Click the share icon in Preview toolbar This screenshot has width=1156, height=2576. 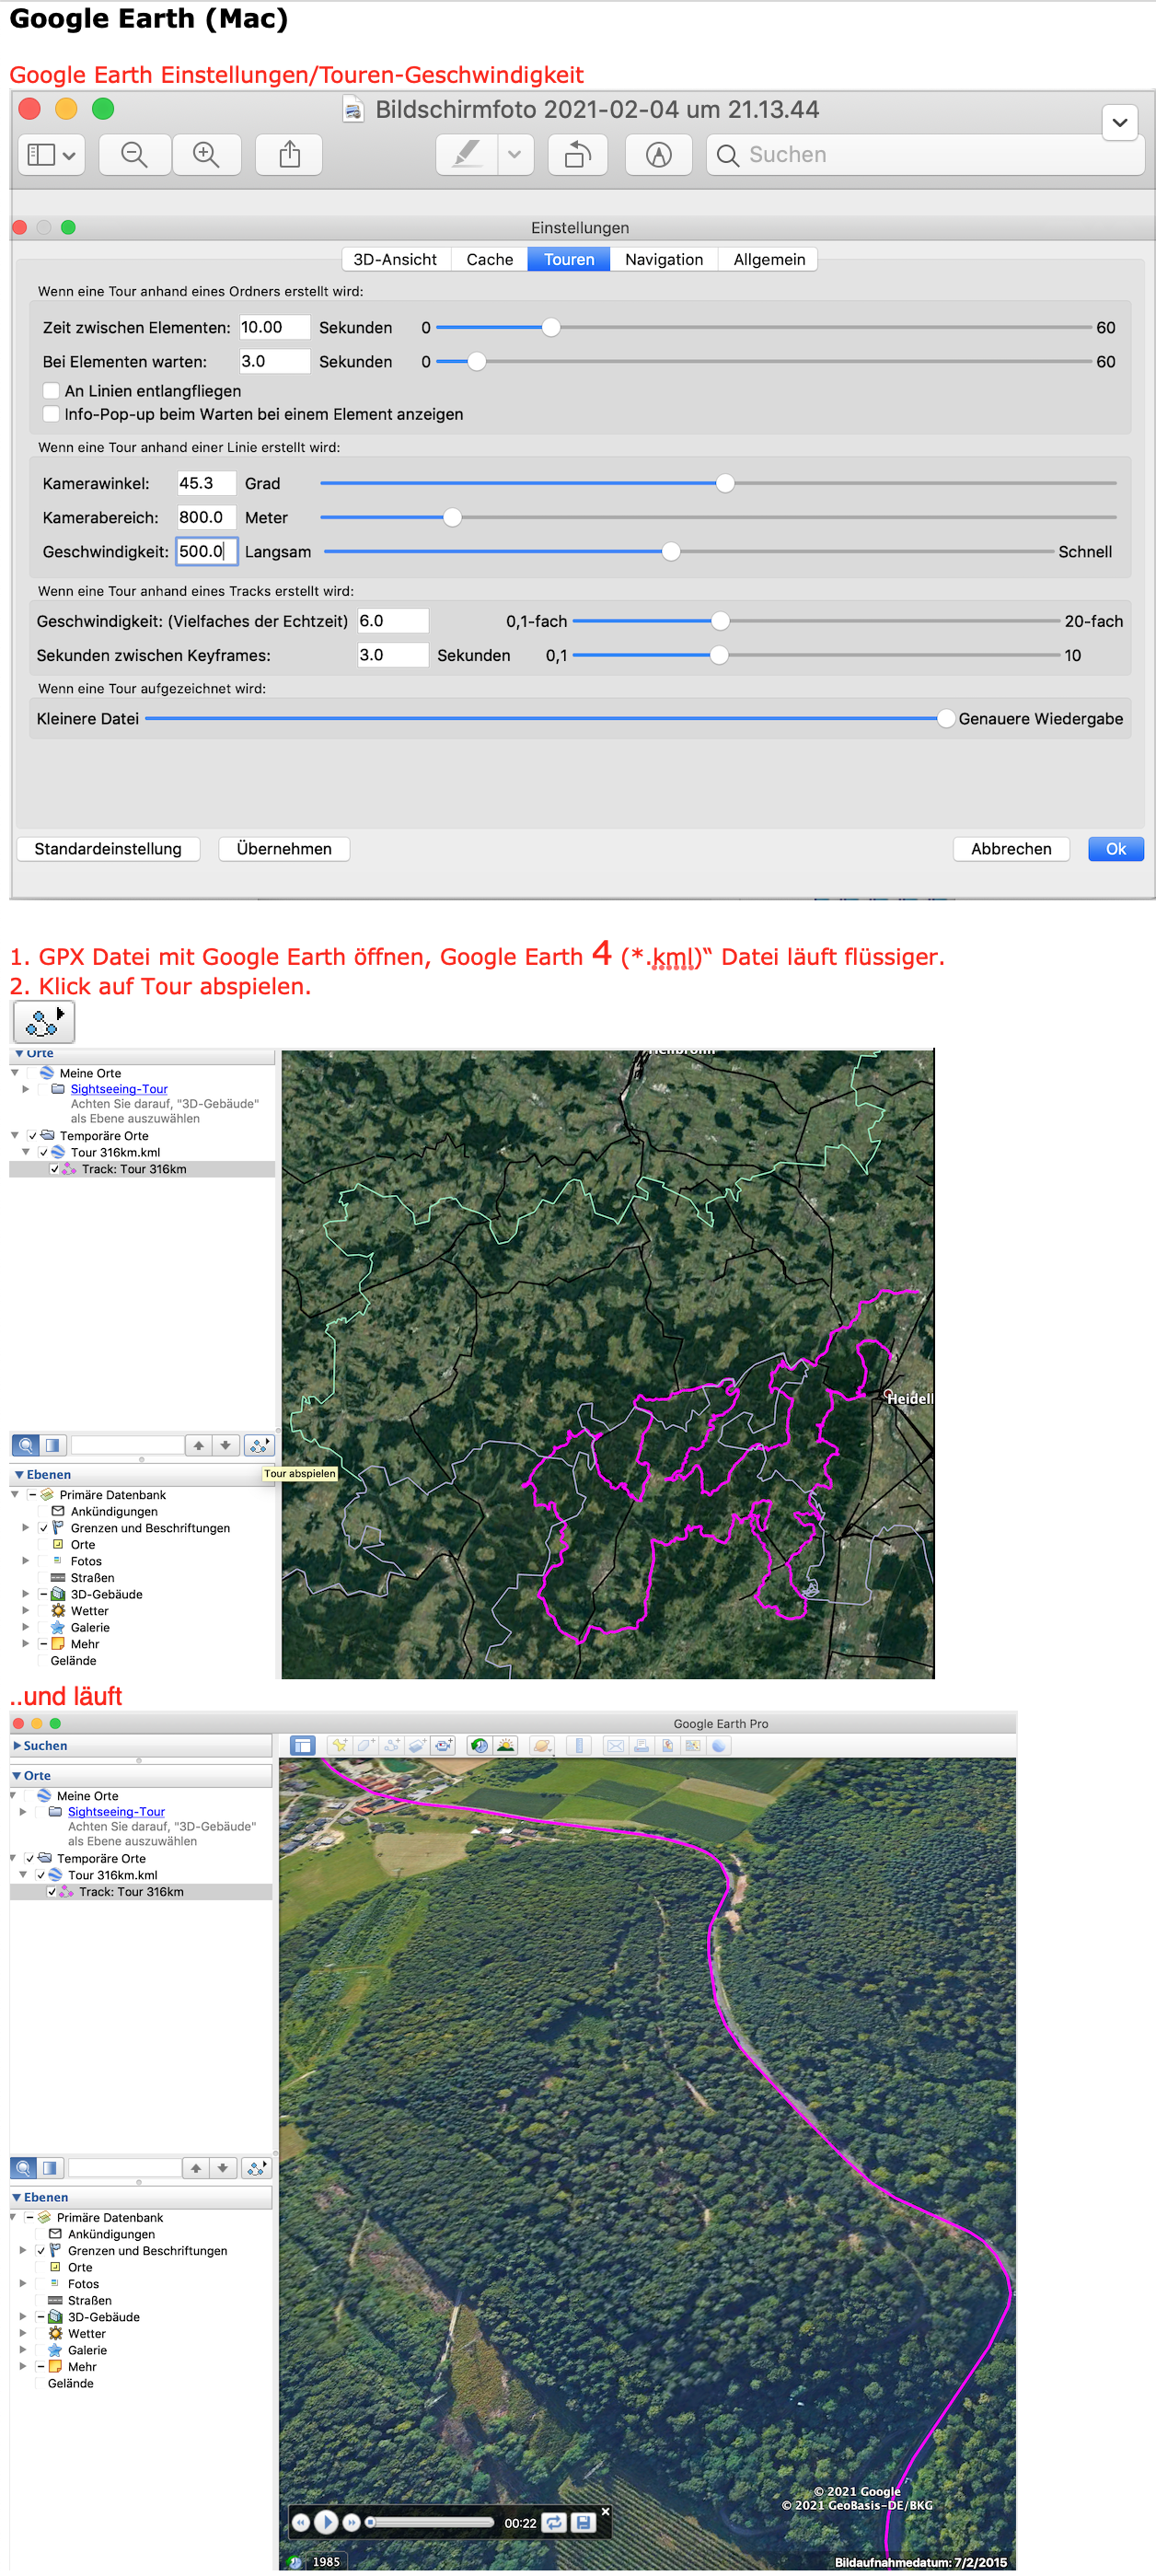(289, 154)
